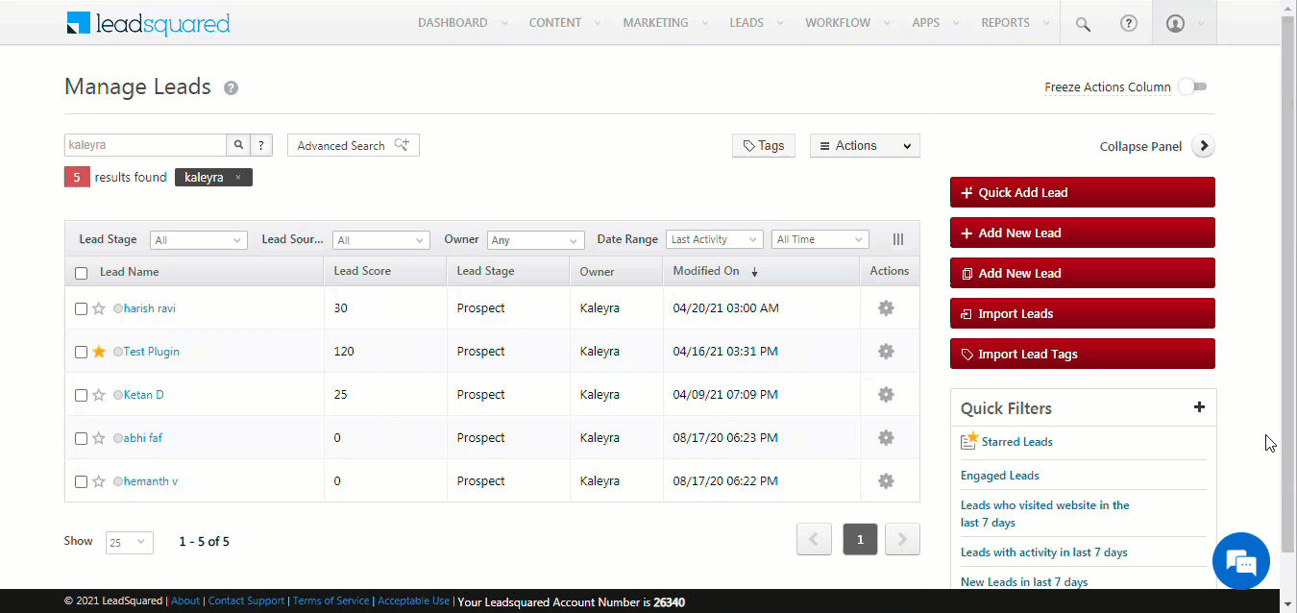Click the Import Leads button
1297x613 pixels.
[x=1083, y=313]
